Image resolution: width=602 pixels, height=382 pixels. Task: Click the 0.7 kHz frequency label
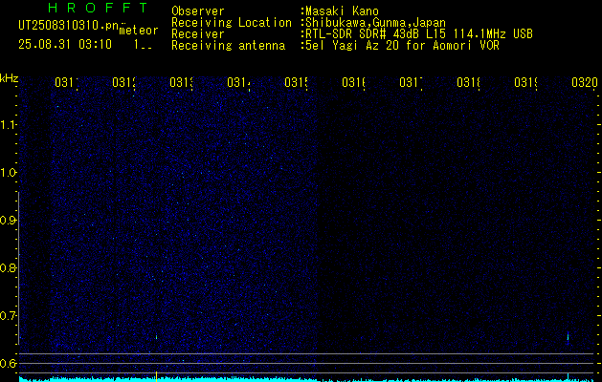click(8, 316)
